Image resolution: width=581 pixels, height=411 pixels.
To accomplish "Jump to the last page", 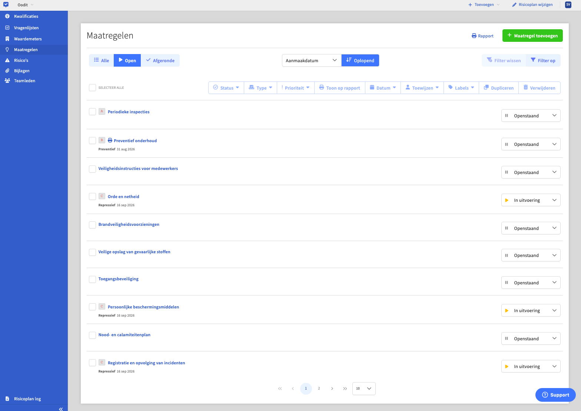I will [345, 388].
